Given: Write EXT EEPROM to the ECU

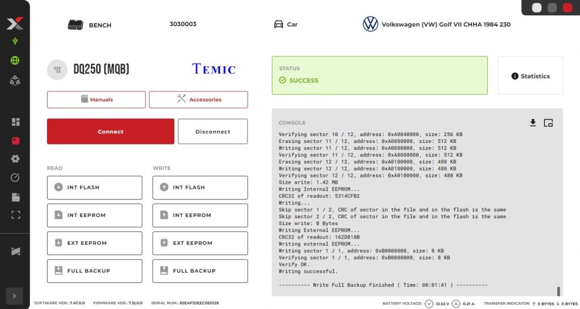Looking at the screenshot, I should pyautogui.click(x=200, y=243).
